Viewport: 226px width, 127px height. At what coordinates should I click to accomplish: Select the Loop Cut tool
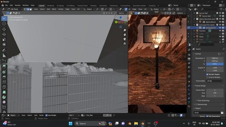pyautogui.click(x=4, y=82)
